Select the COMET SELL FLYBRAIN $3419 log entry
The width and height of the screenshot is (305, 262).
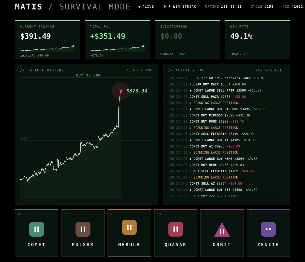click(x=226, y=134)
